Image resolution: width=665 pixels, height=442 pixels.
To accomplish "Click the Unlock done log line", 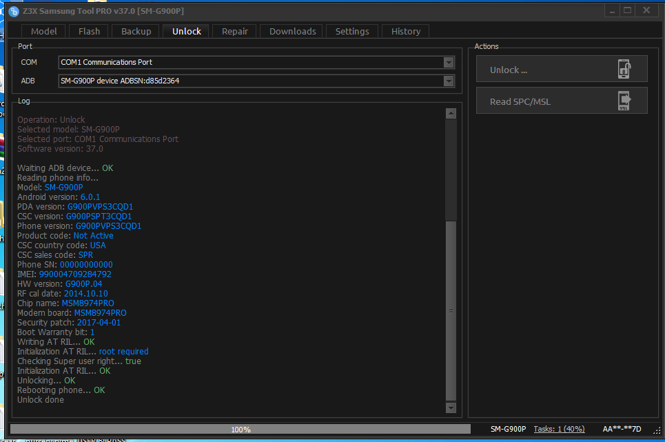I will [41, 400].
